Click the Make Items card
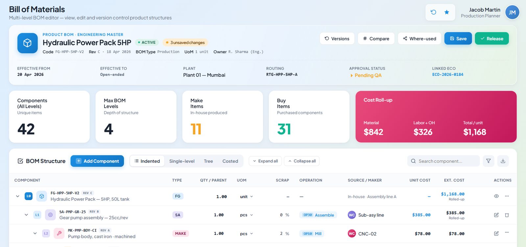The image size is (526, 247). tap(223, 117)
